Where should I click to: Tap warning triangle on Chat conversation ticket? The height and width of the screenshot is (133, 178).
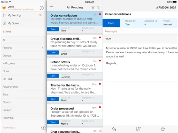pyautogui.click(x=100, y=130)
